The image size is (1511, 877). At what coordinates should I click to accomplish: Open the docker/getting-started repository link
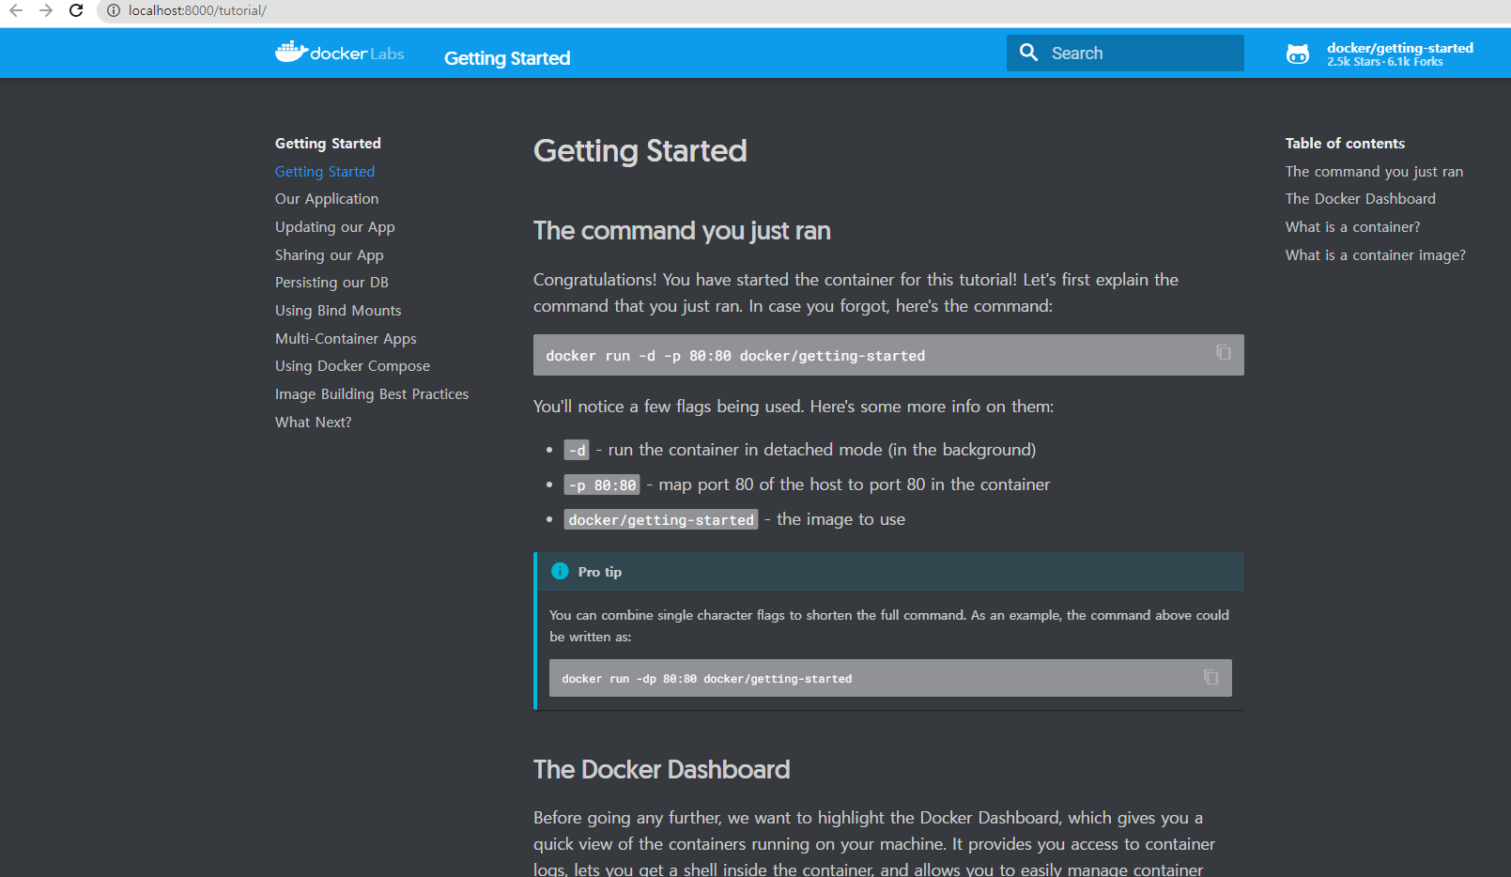[1380, 54]
